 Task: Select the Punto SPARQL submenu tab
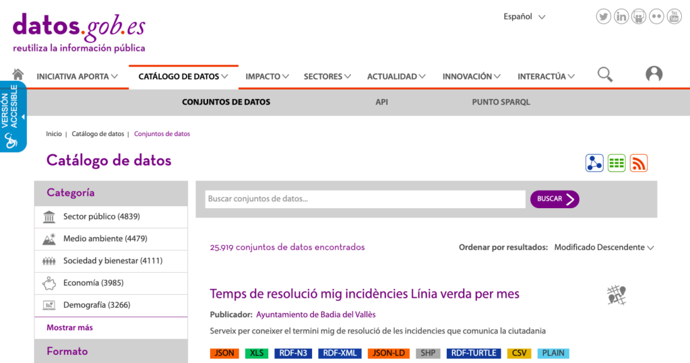501,102
